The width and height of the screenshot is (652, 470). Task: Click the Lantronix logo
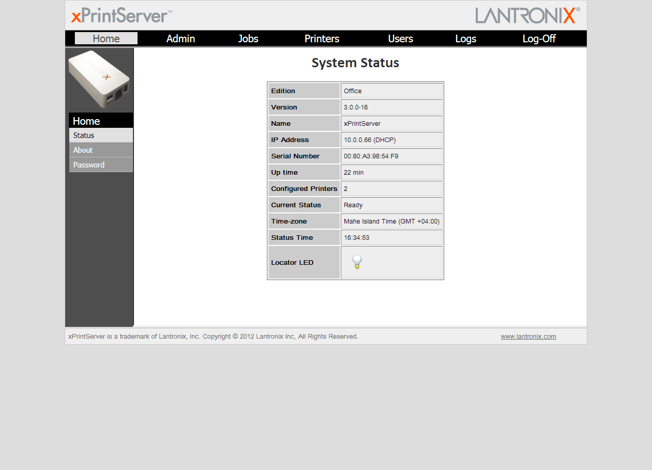pyautogui.click(x=528, y=15)
